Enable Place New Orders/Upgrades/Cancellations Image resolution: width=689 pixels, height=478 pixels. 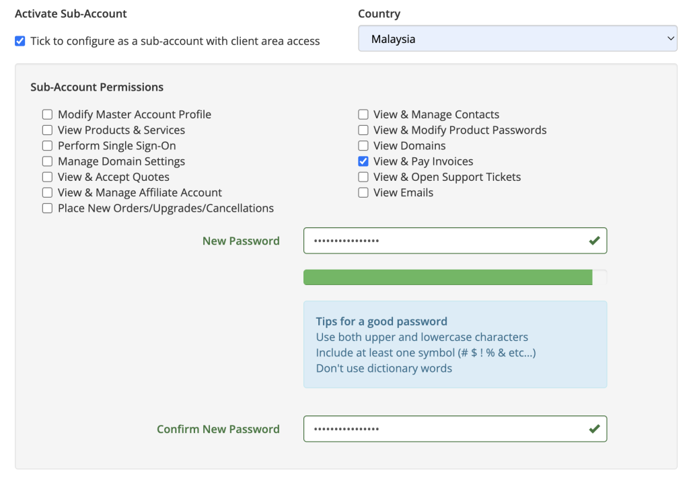48,208
